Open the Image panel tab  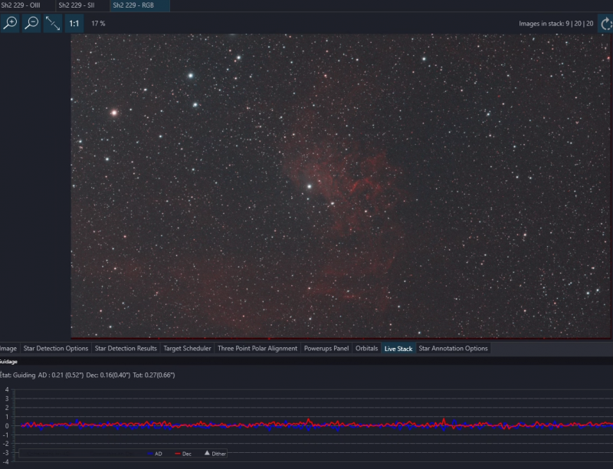pyautogui.click(x=8, y=348)
